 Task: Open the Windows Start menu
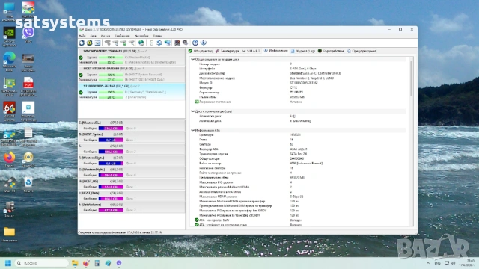tap(8, 263)
